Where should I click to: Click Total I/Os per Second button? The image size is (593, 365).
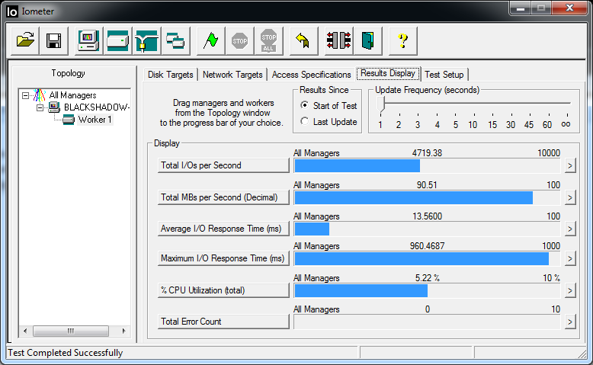click(223, 165)
